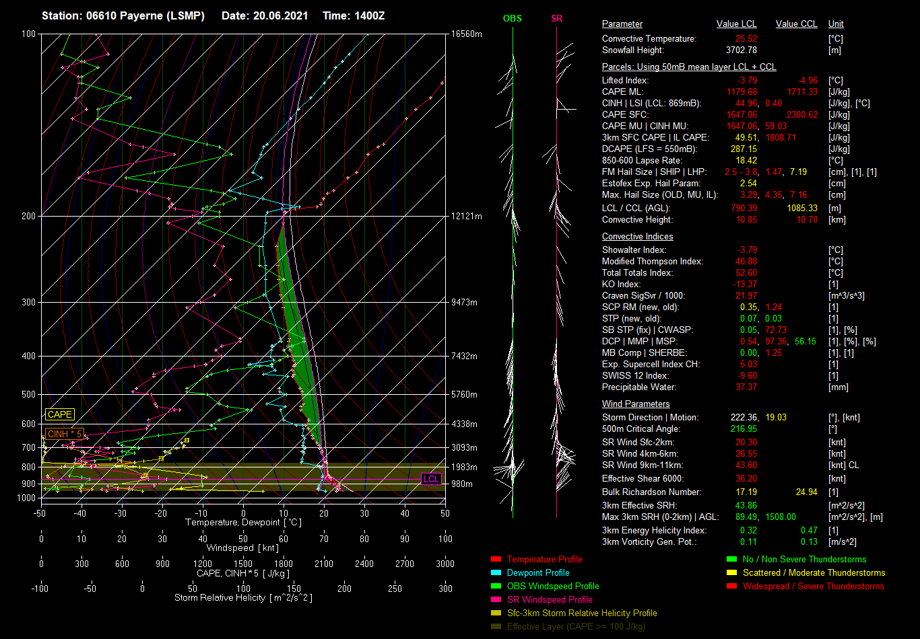Click the red Temperature Profile legend swatch
This screenshot has height=639, width=920.
pyautogui.click(x=496, y=560)
